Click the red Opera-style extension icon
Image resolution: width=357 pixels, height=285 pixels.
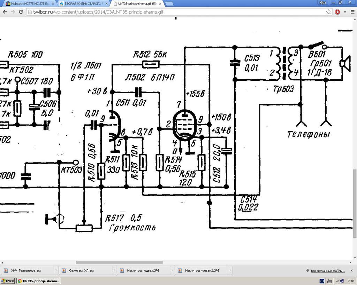coord(337,12)
